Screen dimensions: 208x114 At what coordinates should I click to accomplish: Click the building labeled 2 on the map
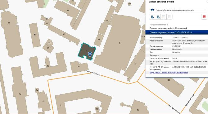click(x=61, y=105)
